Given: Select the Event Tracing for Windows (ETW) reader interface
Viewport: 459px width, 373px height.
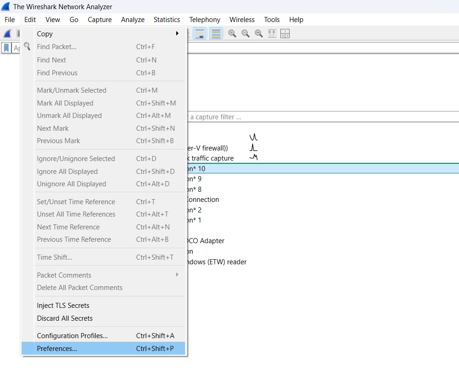Looking at the screenshot, I should [217, 262].
